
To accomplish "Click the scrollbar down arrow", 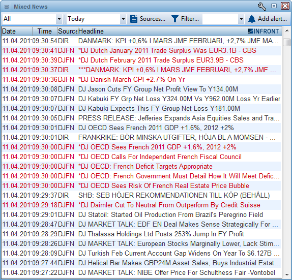I will point(287,274).
